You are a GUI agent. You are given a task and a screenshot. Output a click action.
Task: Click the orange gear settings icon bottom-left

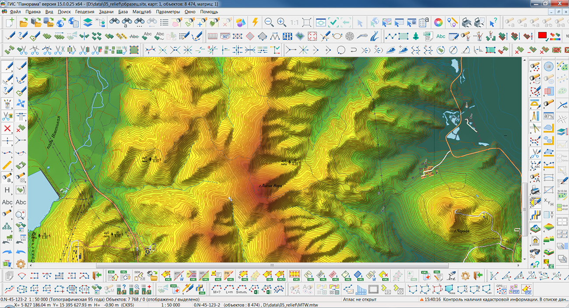click(21, 264)
